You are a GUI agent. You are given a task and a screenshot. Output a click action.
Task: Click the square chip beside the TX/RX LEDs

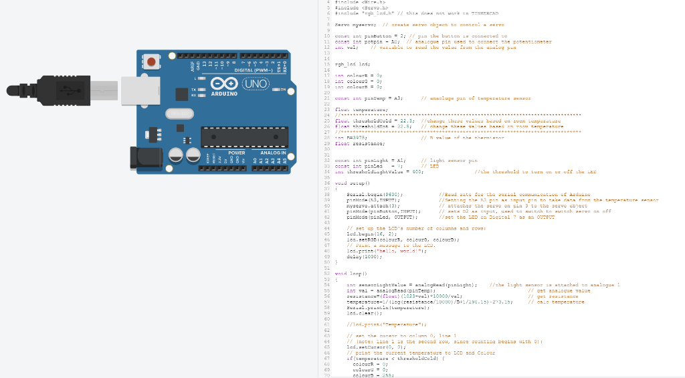[x=182, y=94]
